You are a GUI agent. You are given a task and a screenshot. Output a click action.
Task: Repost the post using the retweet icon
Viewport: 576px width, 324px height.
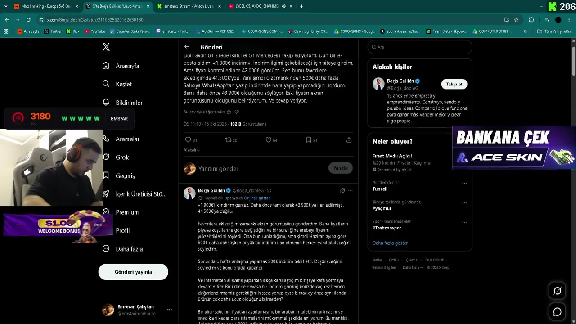tap(228, 140)
